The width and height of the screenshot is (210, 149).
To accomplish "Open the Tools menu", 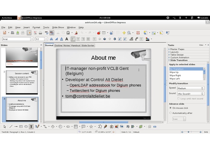I will [x=46, y=27].
